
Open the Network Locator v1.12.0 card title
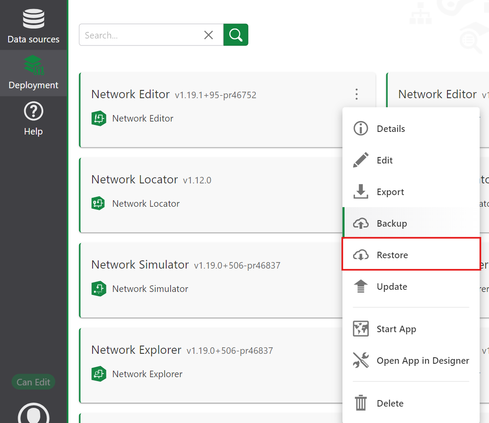point(135,179)
